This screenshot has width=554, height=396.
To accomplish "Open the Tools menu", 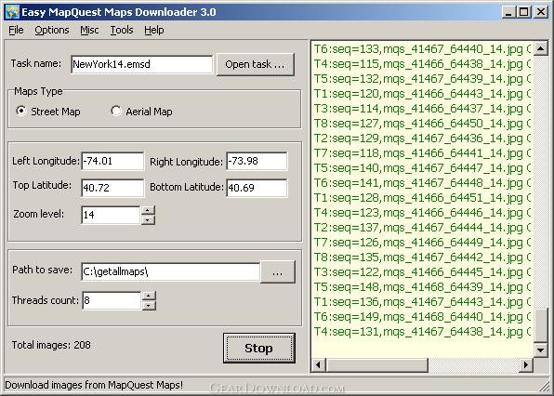I will pyautogui.click(x=122, y=30).
